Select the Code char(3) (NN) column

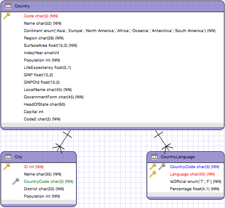tap(41, 16)
